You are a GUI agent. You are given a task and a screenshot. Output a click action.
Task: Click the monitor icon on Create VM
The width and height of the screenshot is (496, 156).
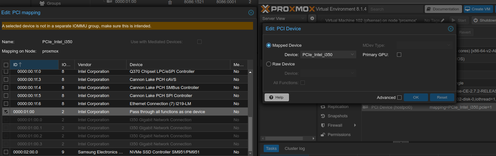(468, 9)
